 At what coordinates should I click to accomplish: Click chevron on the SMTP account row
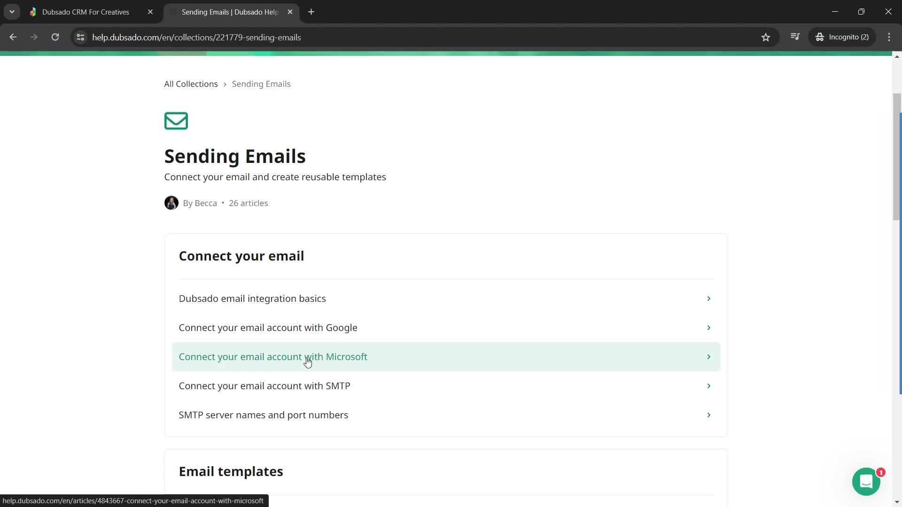pos(709,386)
